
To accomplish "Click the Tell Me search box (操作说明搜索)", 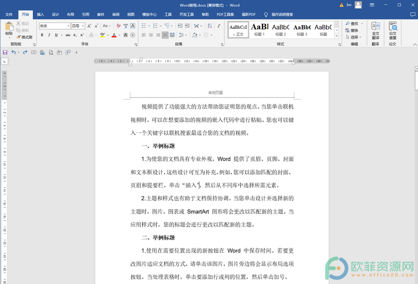I will coord(282,14).
